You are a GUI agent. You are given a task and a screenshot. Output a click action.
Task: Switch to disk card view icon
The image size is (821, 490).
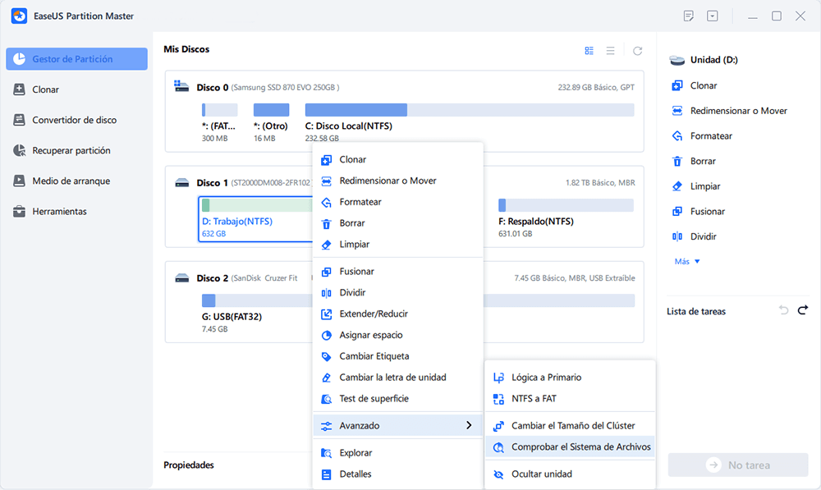point(589,51)
